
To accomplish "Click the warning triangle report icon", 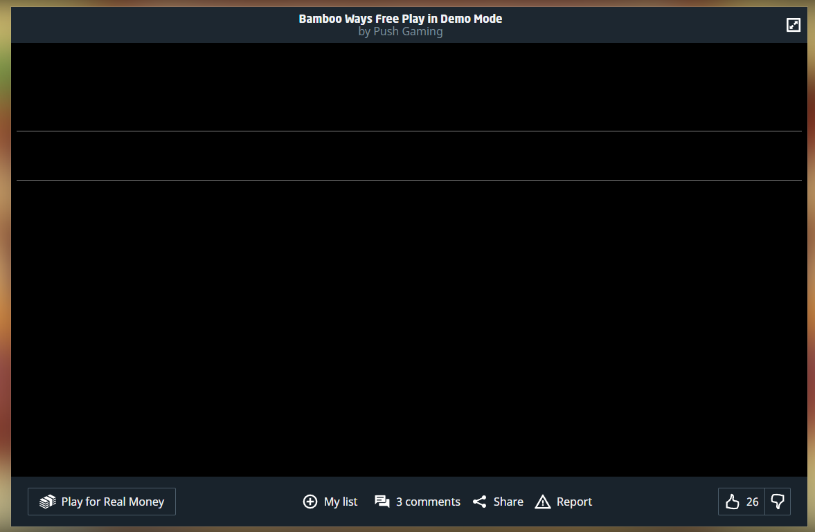I will [543, 502].
